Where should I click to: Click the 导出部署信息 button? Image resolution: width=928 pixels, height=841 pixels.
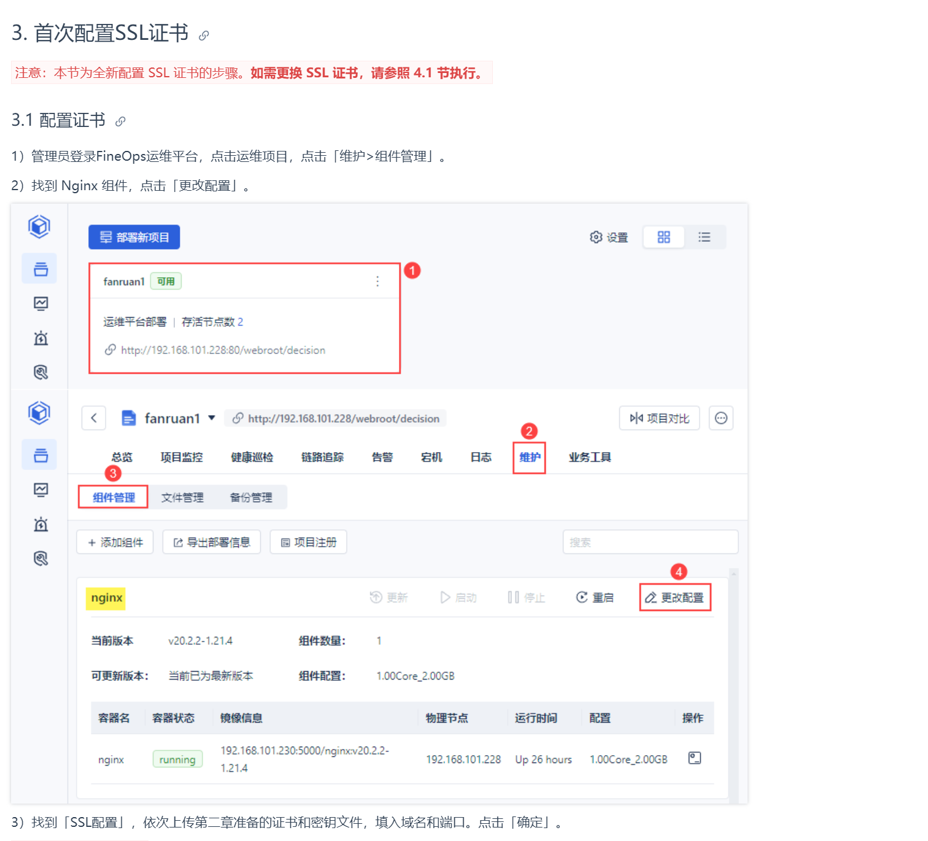(x=212, y=542)
